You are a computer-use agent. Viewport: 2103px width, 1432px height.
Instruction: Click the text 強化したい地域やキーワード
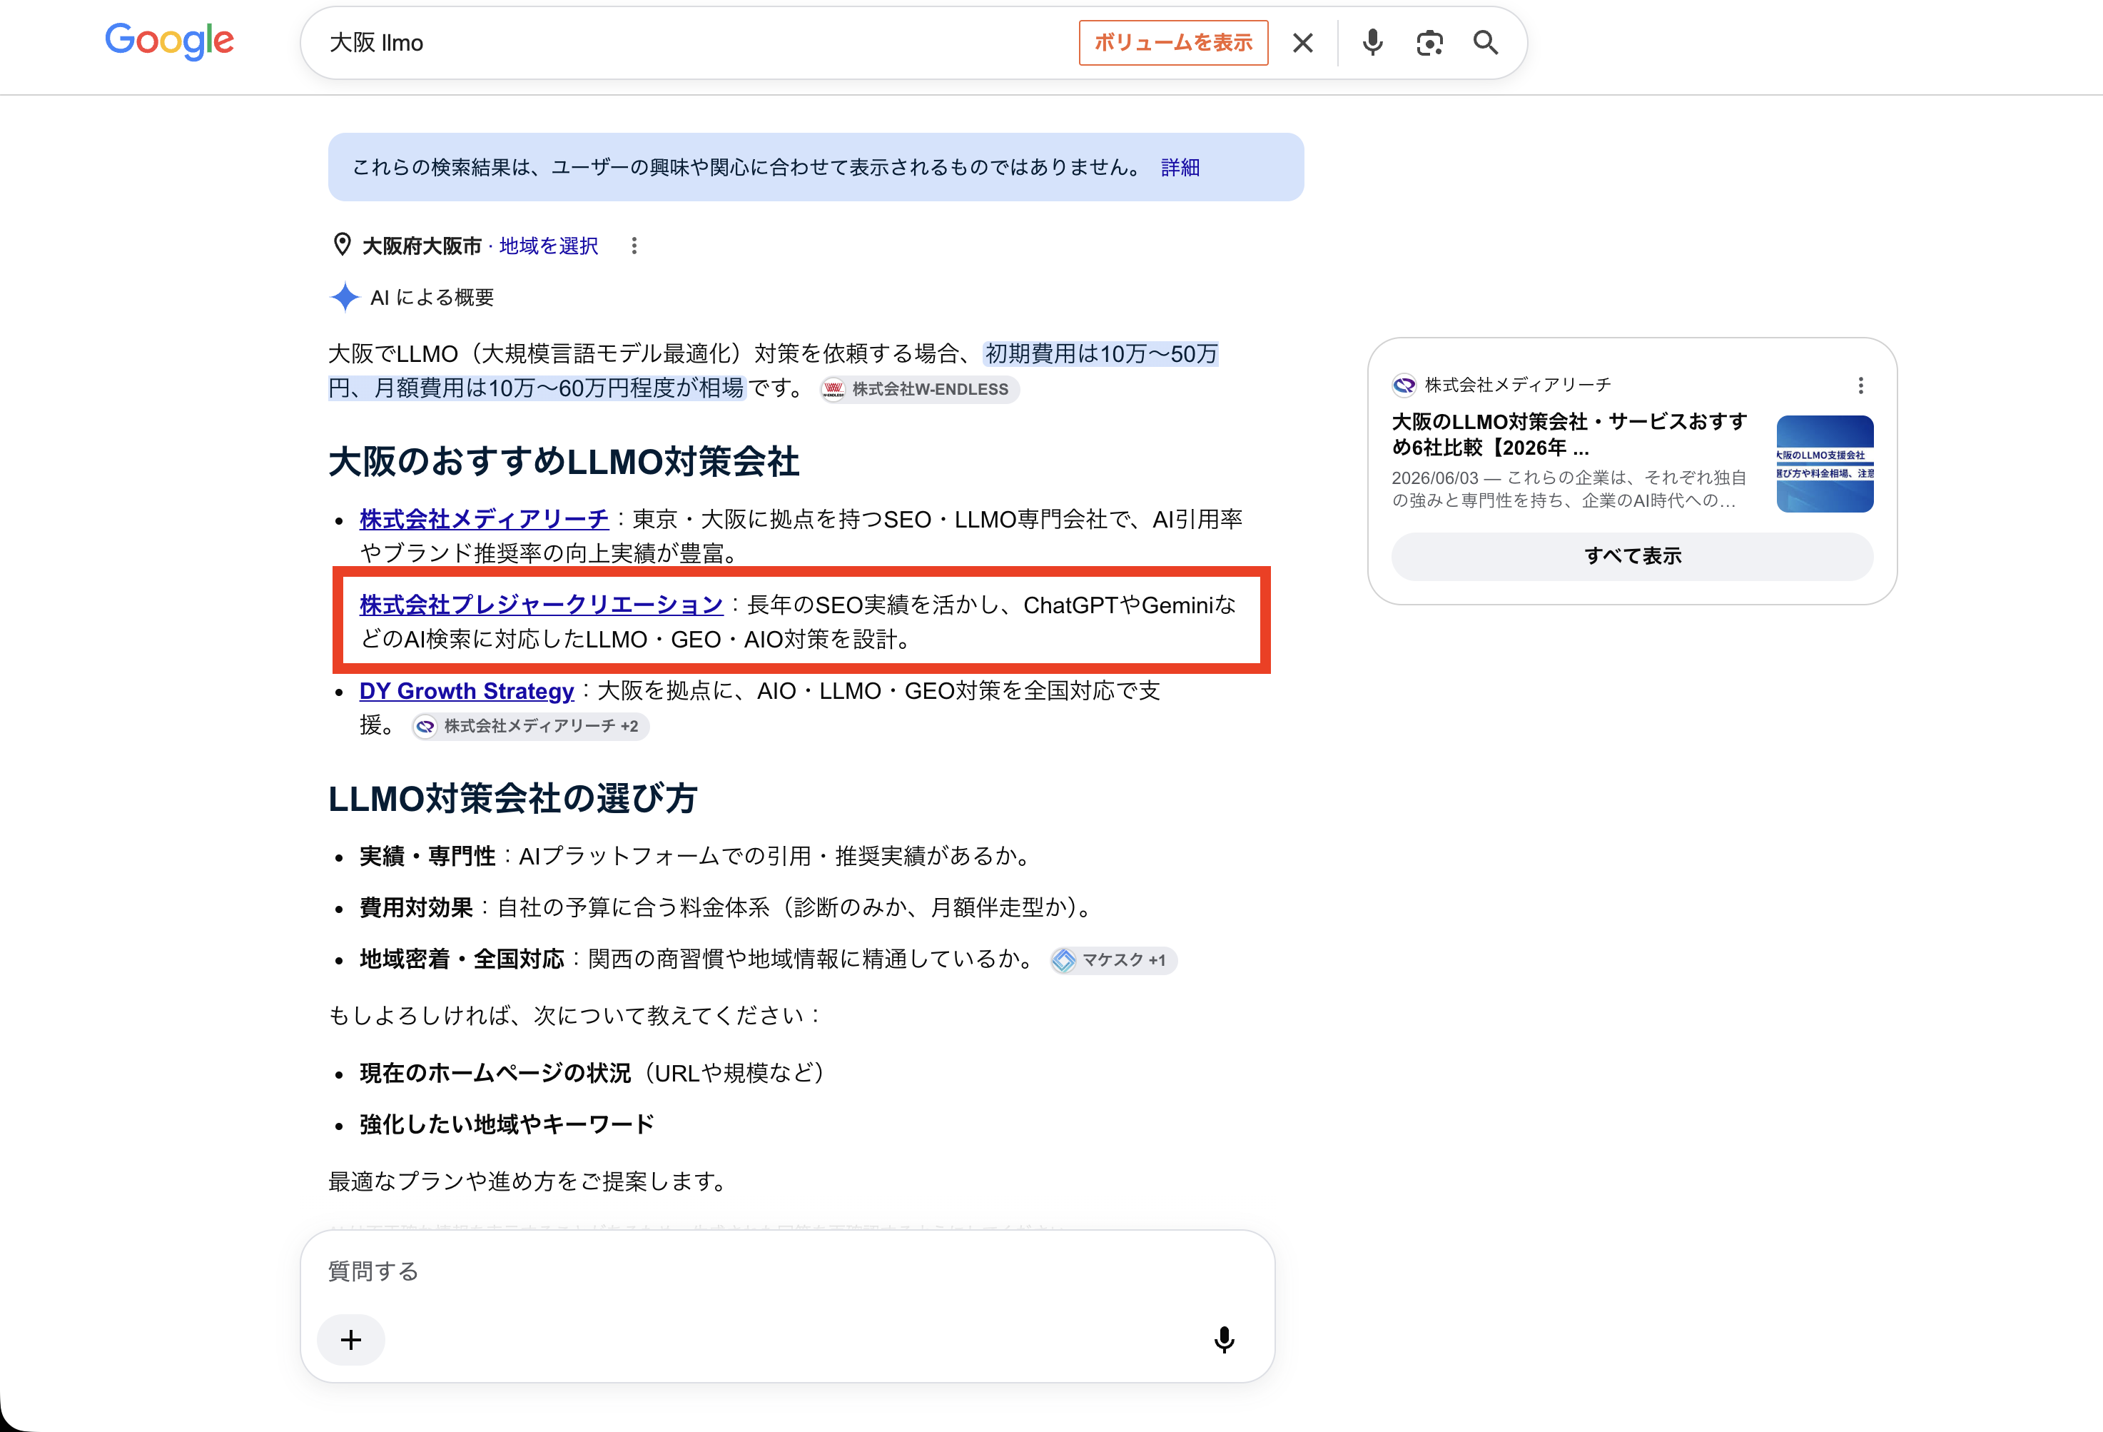[x=507, y=1124]
